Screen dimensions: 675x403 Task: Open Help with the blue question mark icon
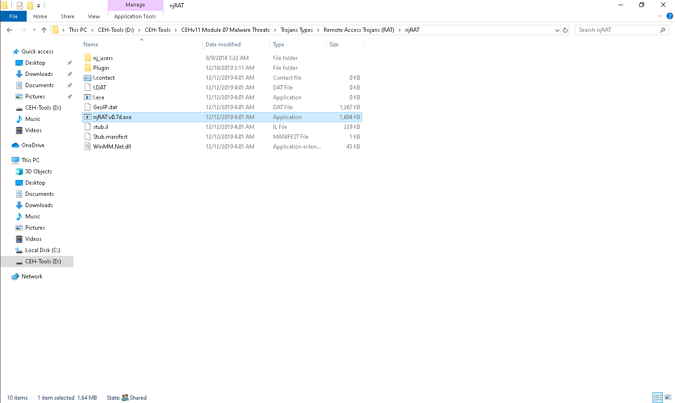point(670,16)
